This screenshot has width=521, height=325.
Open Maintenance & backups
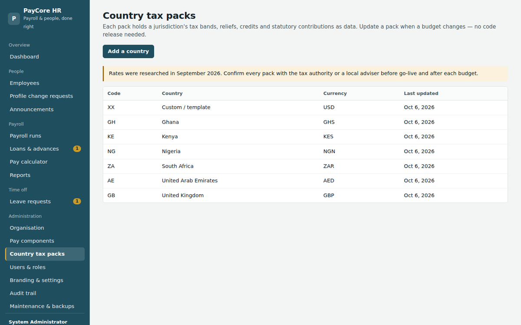click(45, 306)
